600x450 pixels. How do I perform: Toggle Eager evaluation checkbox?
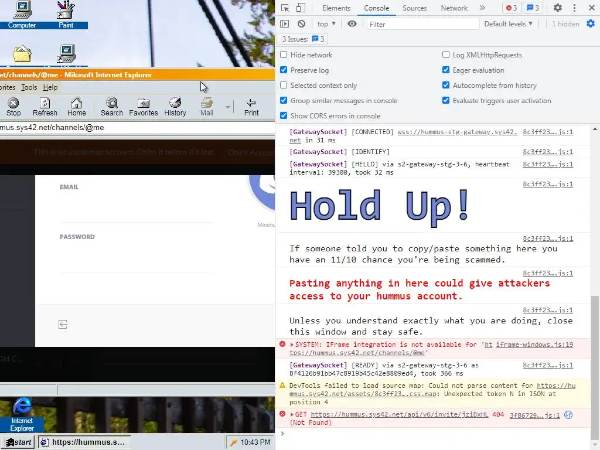click(x=446, y=70)
